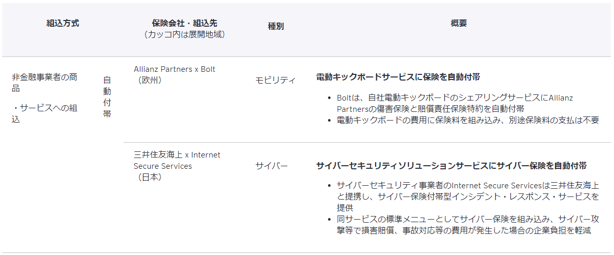Click the サイバー type cell

tap(272, 166)
